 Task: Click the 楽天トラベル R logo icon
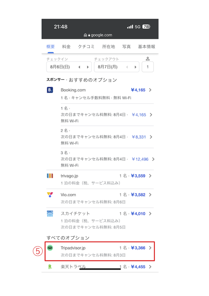pos(50,267)
